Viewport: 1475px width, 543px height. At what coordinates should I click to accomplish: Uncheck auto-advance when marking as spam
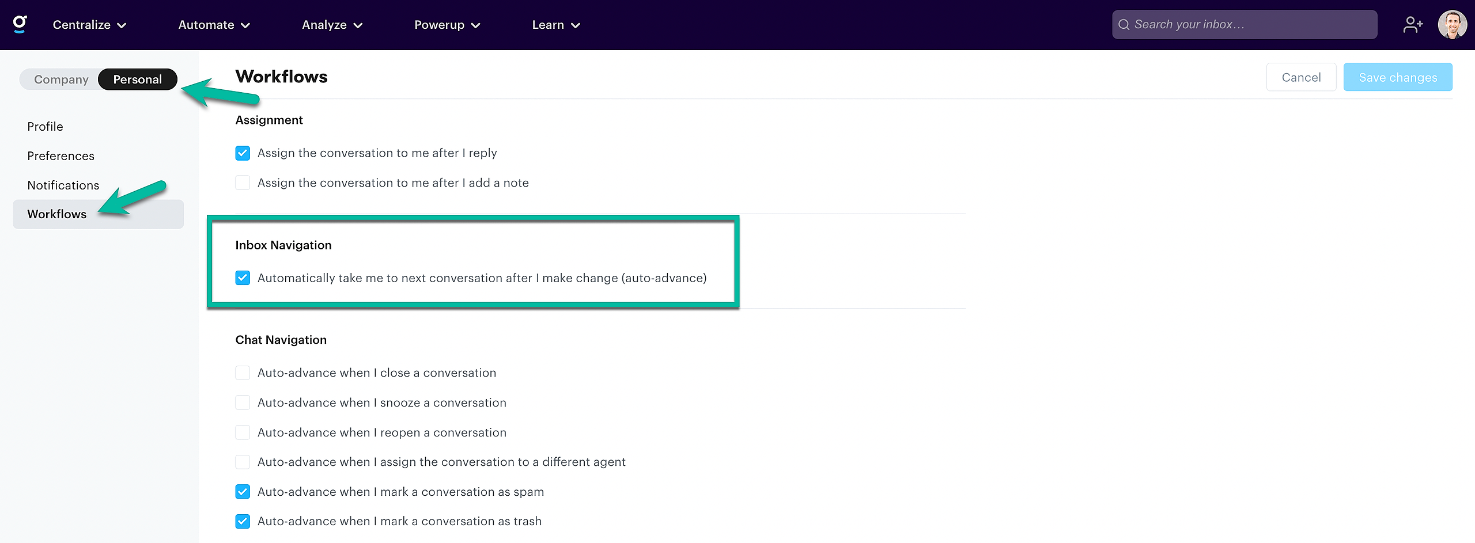pyautogui.click(x=243, y=492)
